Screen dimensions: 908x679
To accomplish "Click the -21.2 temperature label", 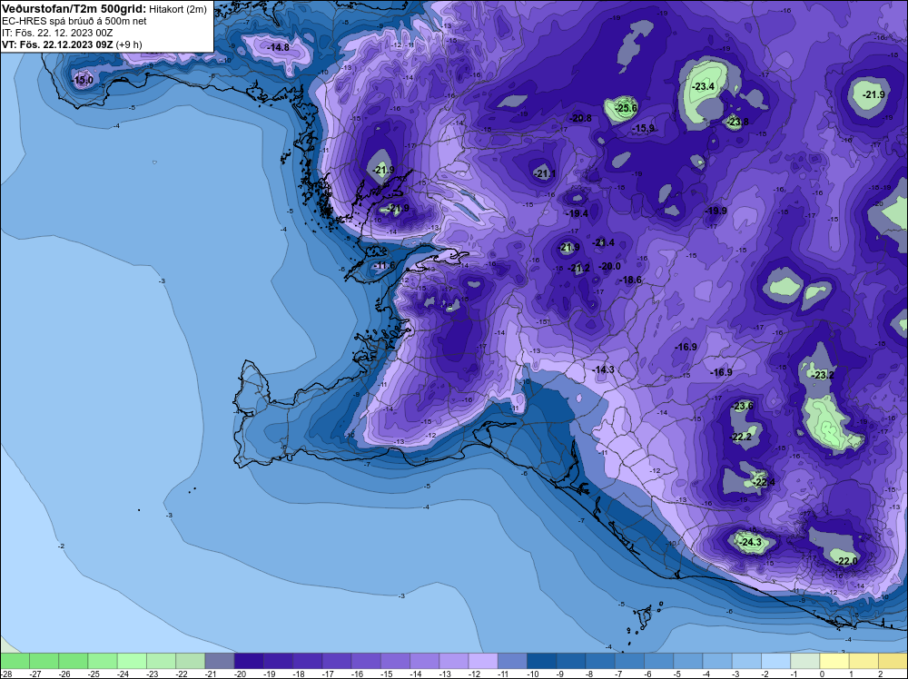I will (579, 268).
